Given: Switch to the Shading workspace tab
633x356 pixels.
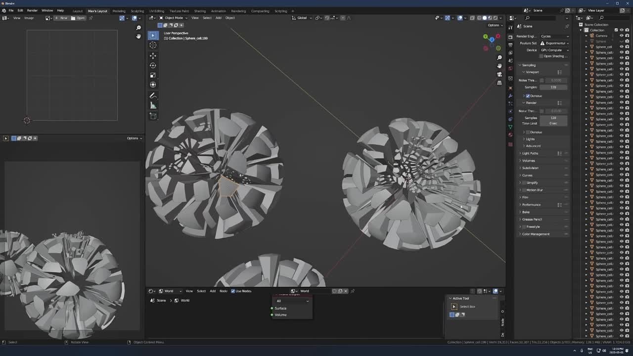Looking at the screenshot, I should click(x=200, y=11).
